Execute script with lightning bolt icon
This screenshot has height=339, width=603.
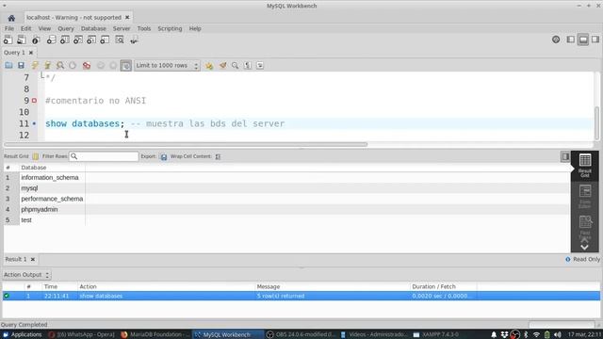tap(35, 65)
